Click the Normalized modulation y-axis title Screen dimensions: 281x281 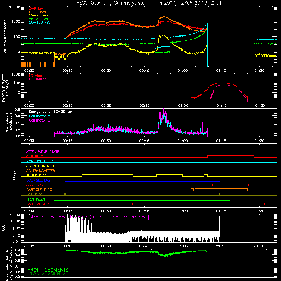[x=9, y=123]
